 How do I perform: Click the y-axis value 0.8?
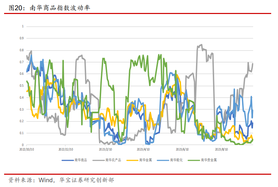[22, 50]
